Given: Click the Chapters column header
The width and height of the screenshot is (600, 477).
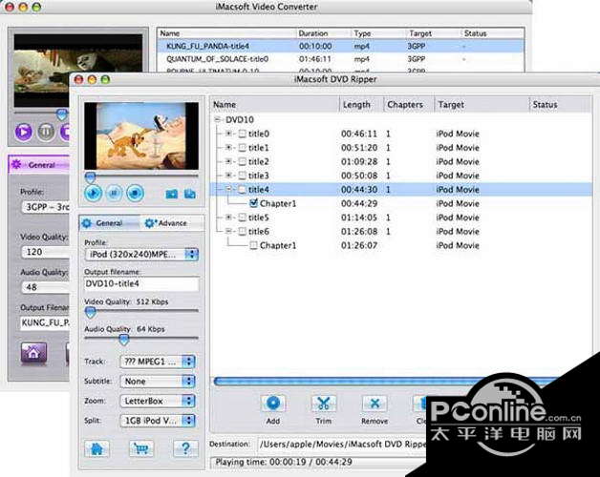Looking at the screenshot, I should point(409,104).
